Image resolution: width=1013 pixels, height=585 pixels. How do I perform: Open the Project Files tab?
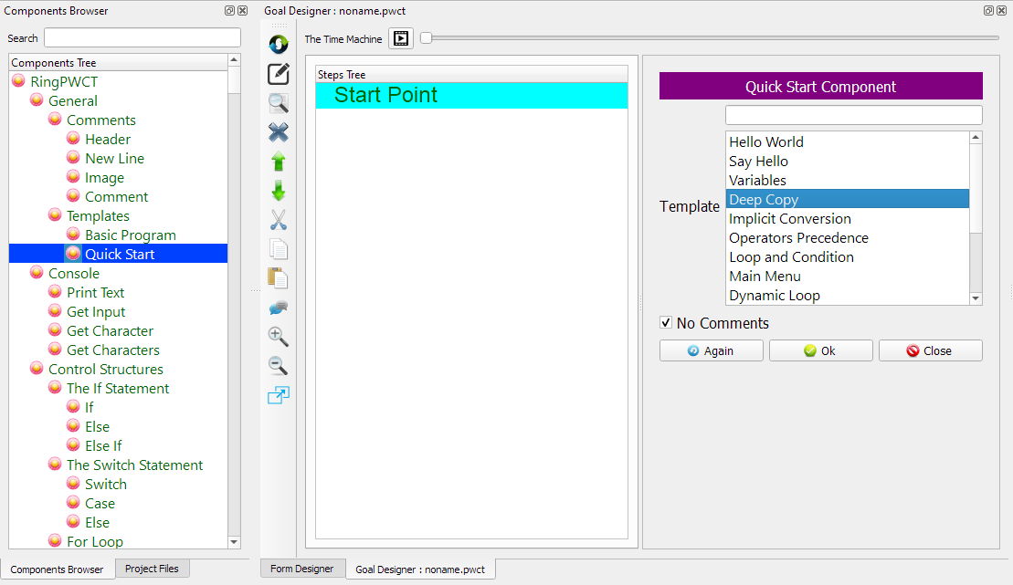[x=152, y=569]
